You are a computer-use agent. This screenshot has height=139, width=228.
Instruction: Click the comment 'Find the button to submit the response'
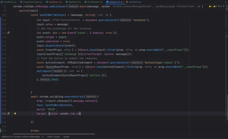pyautogui.click(x=69, y=58)
